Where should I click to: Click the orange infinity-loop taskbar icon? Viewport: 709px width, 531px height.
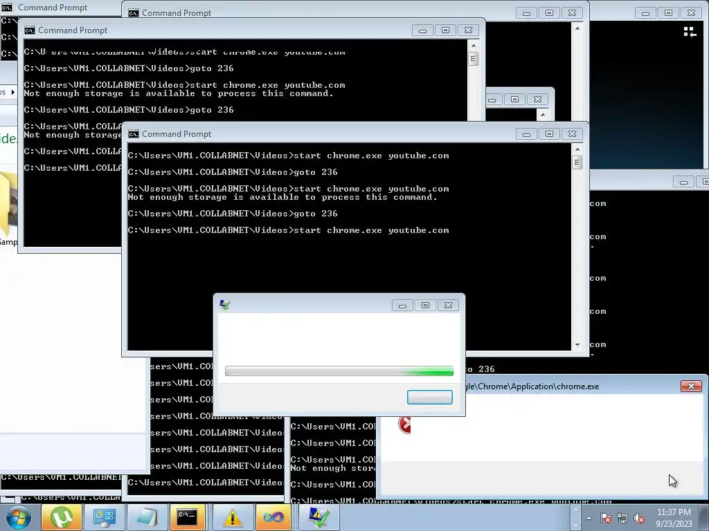coord(273,517)
